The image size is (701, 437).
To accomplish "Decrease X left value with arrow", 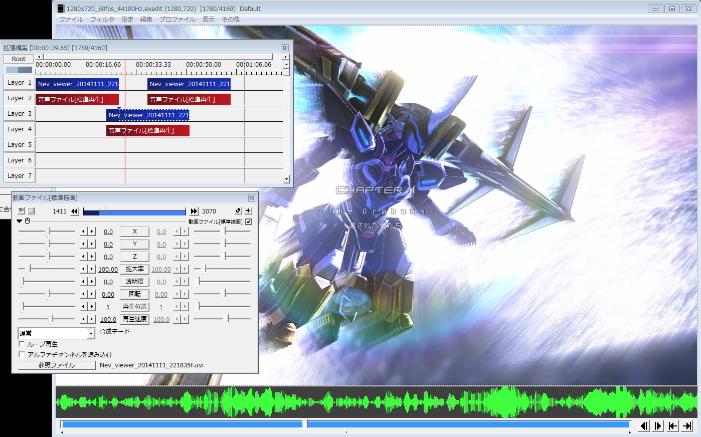I will coord(84,232).
